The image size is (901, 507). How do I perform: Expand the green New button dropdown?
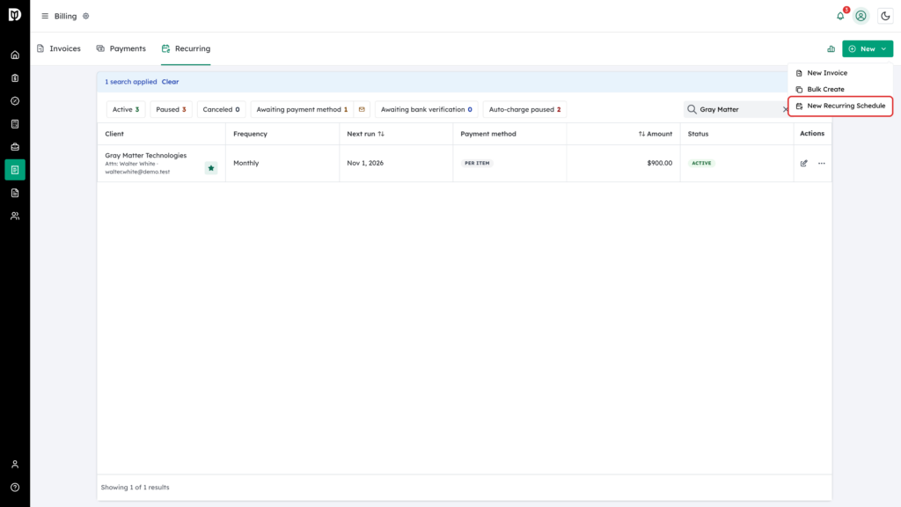tap(868, 49)
